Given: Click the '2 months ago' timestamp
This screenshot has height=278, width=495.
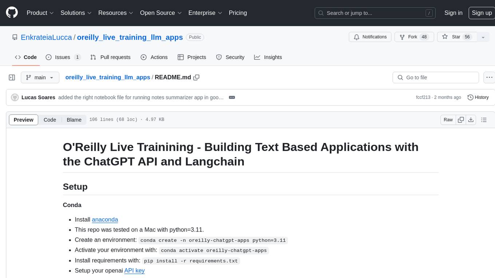Looking at the screenshot, I should pyautogui.click(x=448, y=97).
